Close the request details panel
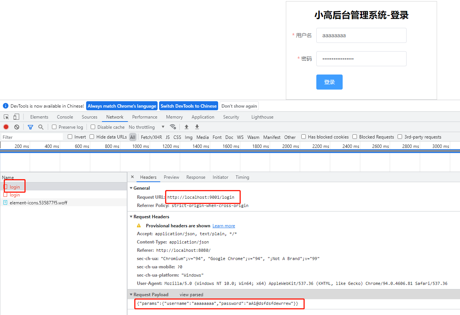The height and width of the screenshot is (315, 460). tap(132, 177)
